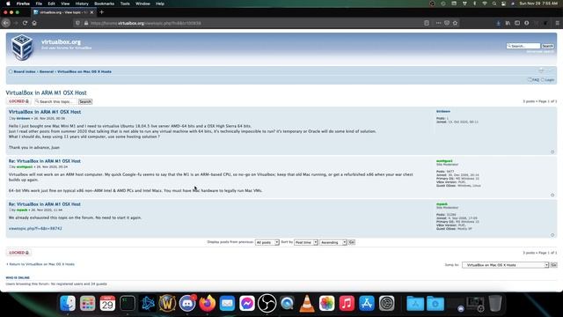This screenshot has height=317, width=563.
Task: Launch VLC cone icon in dock
Action: click(307, 304)
